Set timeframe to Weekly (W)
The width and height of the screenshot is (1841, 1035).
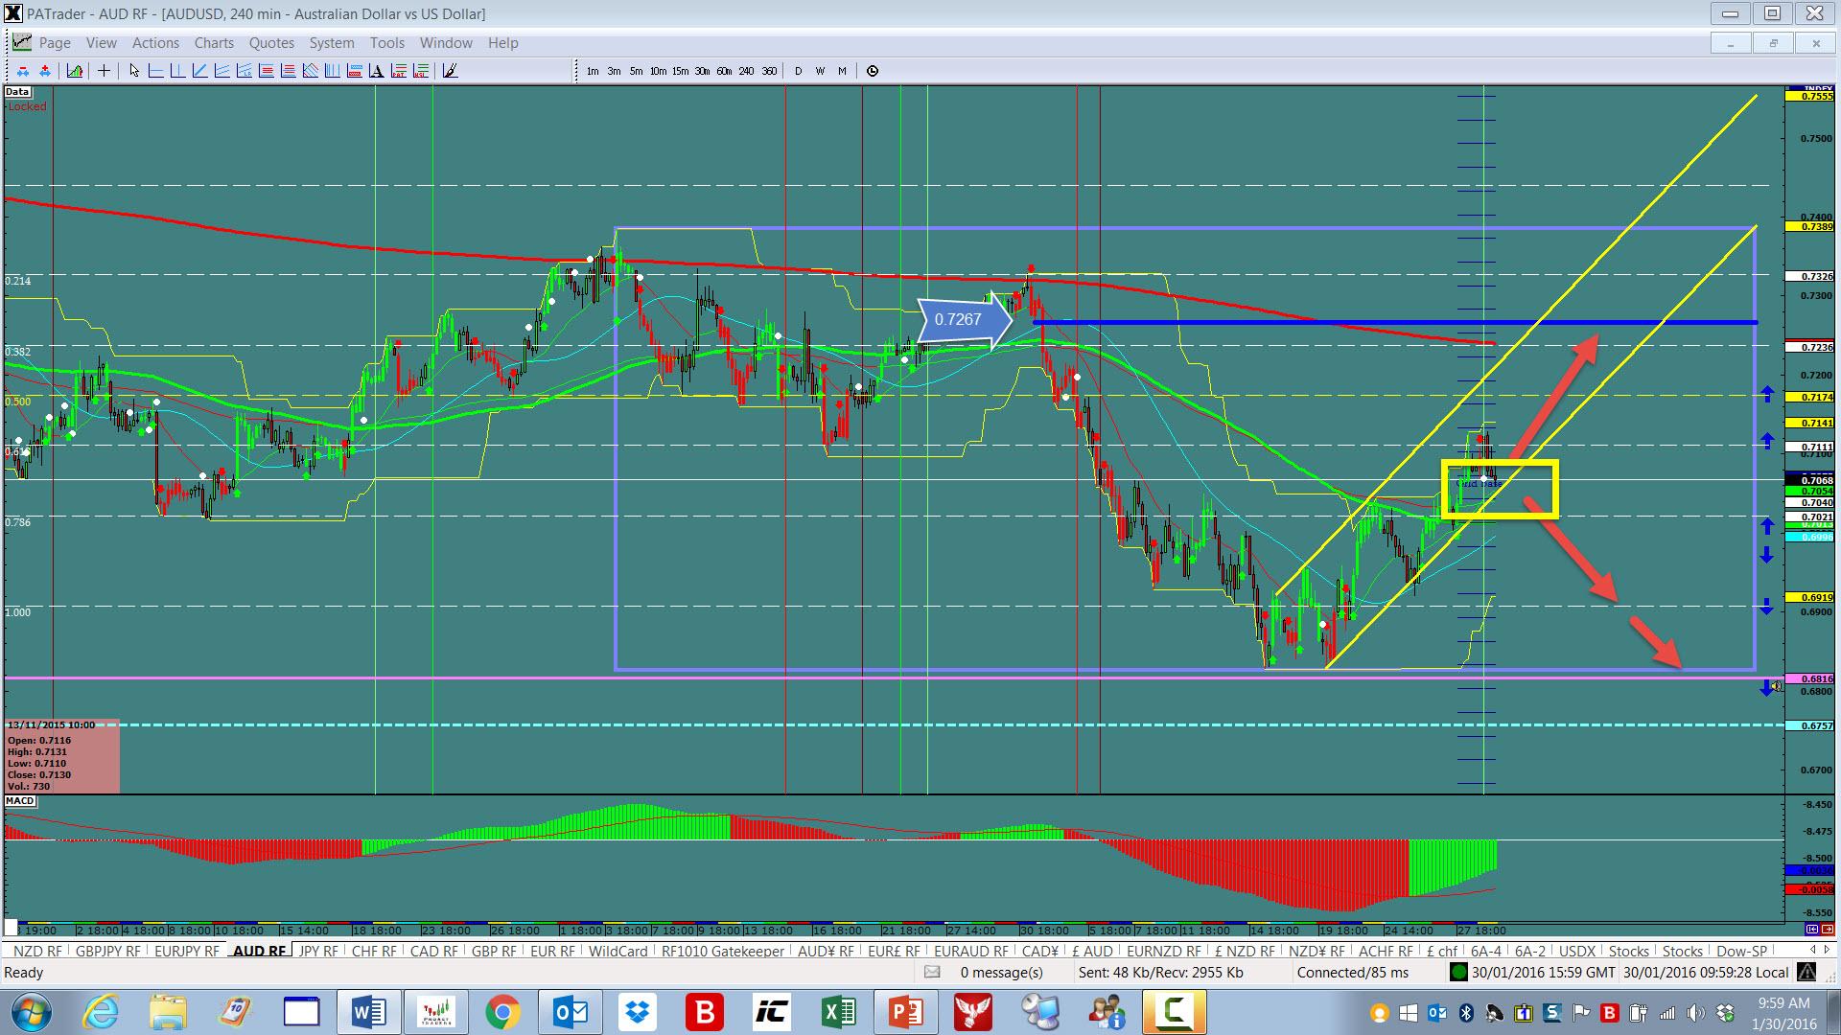820,71
